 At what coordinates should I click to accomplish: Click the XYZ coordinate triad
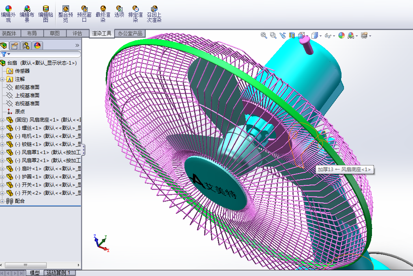pyautogui.click(x=102, y=243)
